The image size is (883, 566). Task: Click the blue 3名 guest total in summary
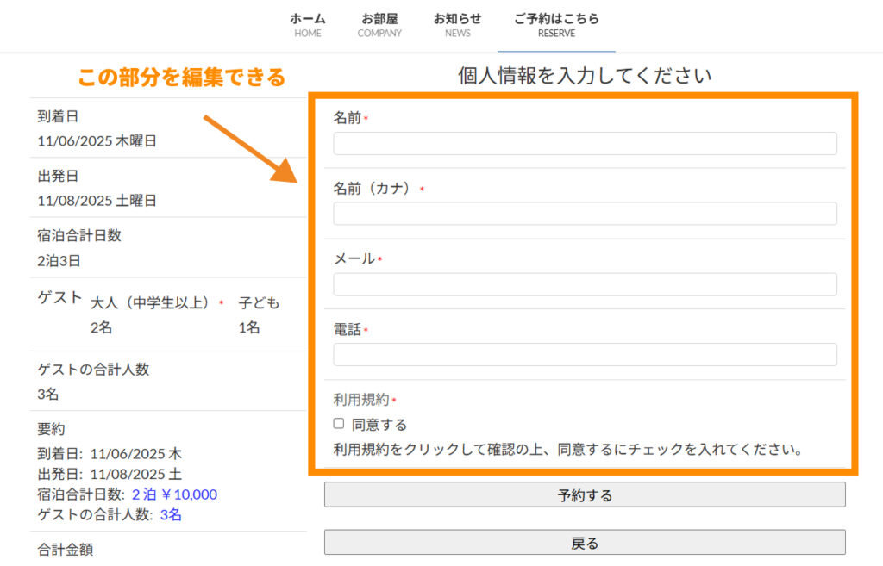tap(171, 515)
